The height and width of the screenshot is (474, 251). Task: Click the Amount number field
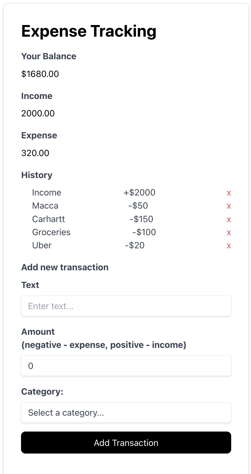coord(126,366)
